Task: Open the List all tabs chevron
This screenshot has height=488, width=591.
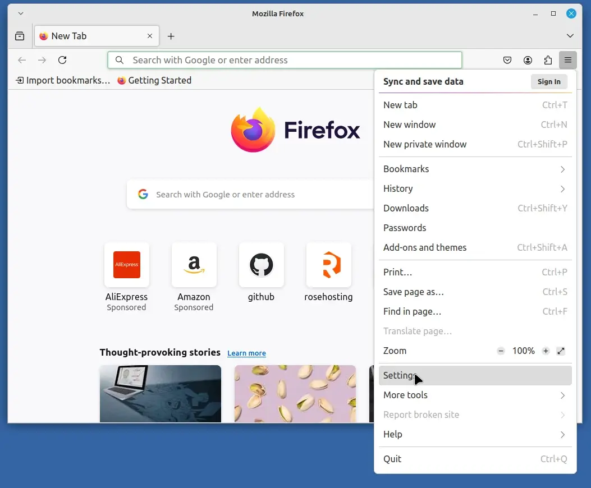Action: [570, 36]
